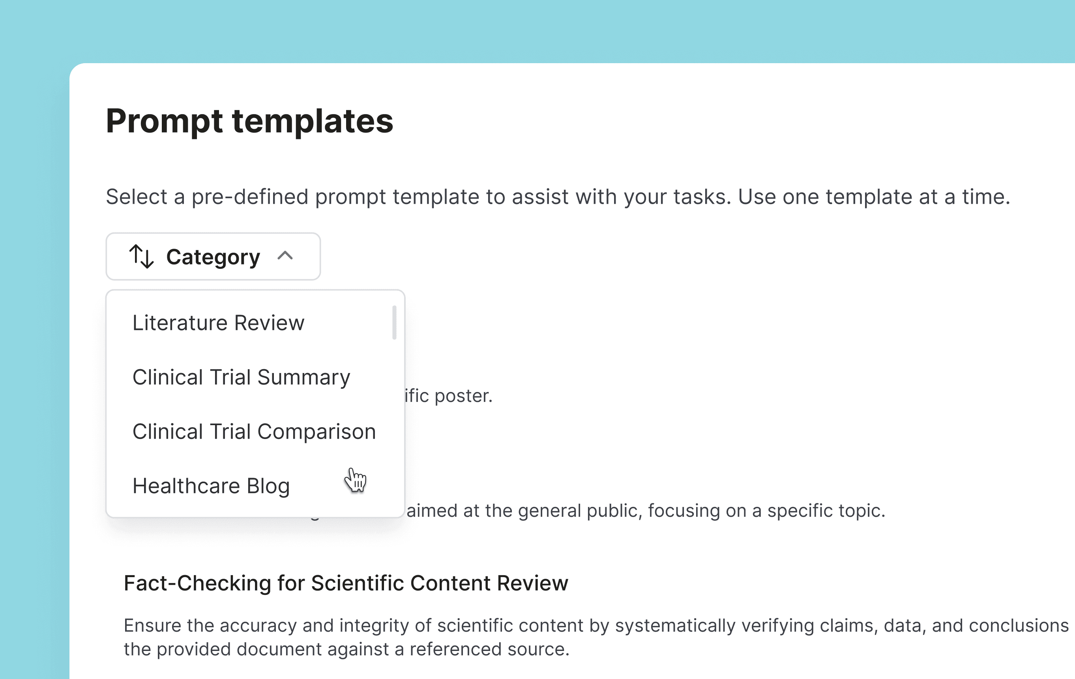Click the sort arrows icon beside Category
Image resolution: width=1075 pixels, height=679 pixels.
pos(142,257)
